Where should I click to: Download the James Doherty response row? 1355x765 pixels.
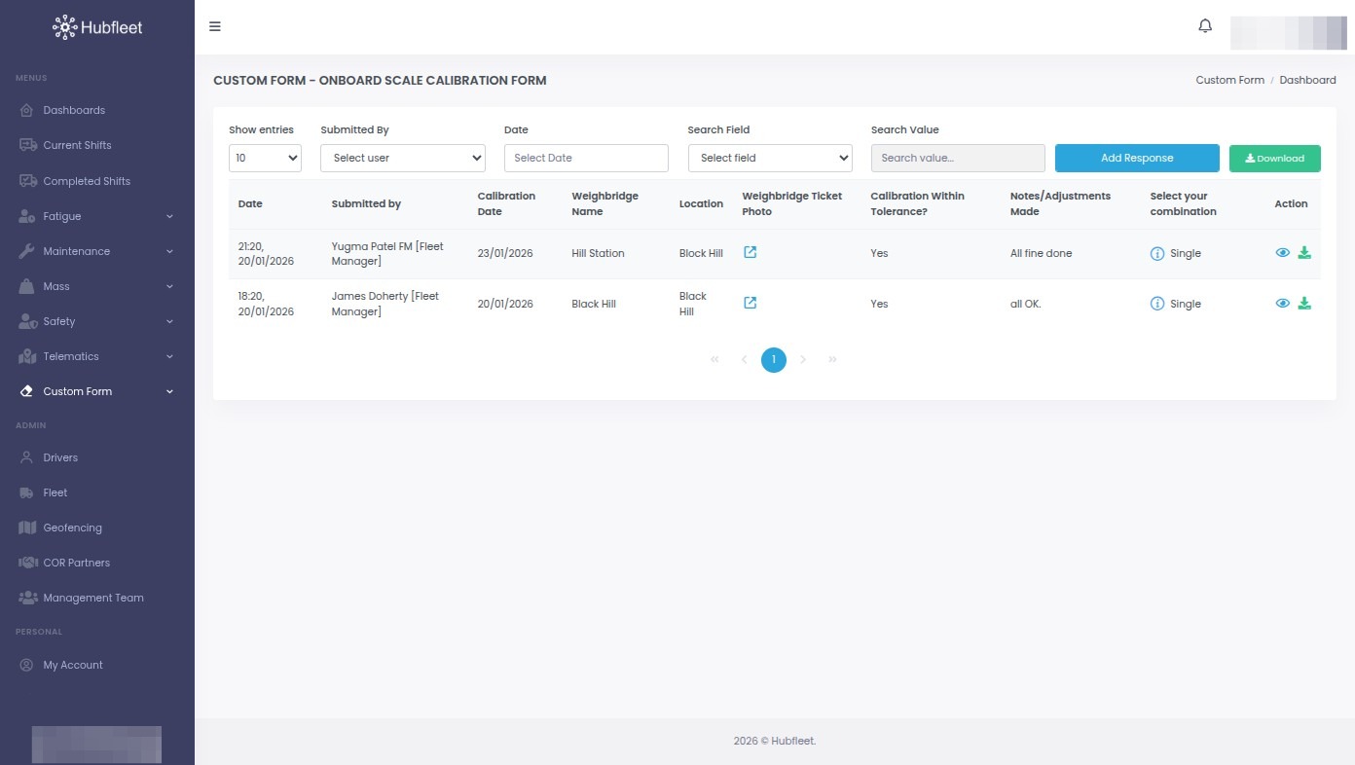point(1304,304)
